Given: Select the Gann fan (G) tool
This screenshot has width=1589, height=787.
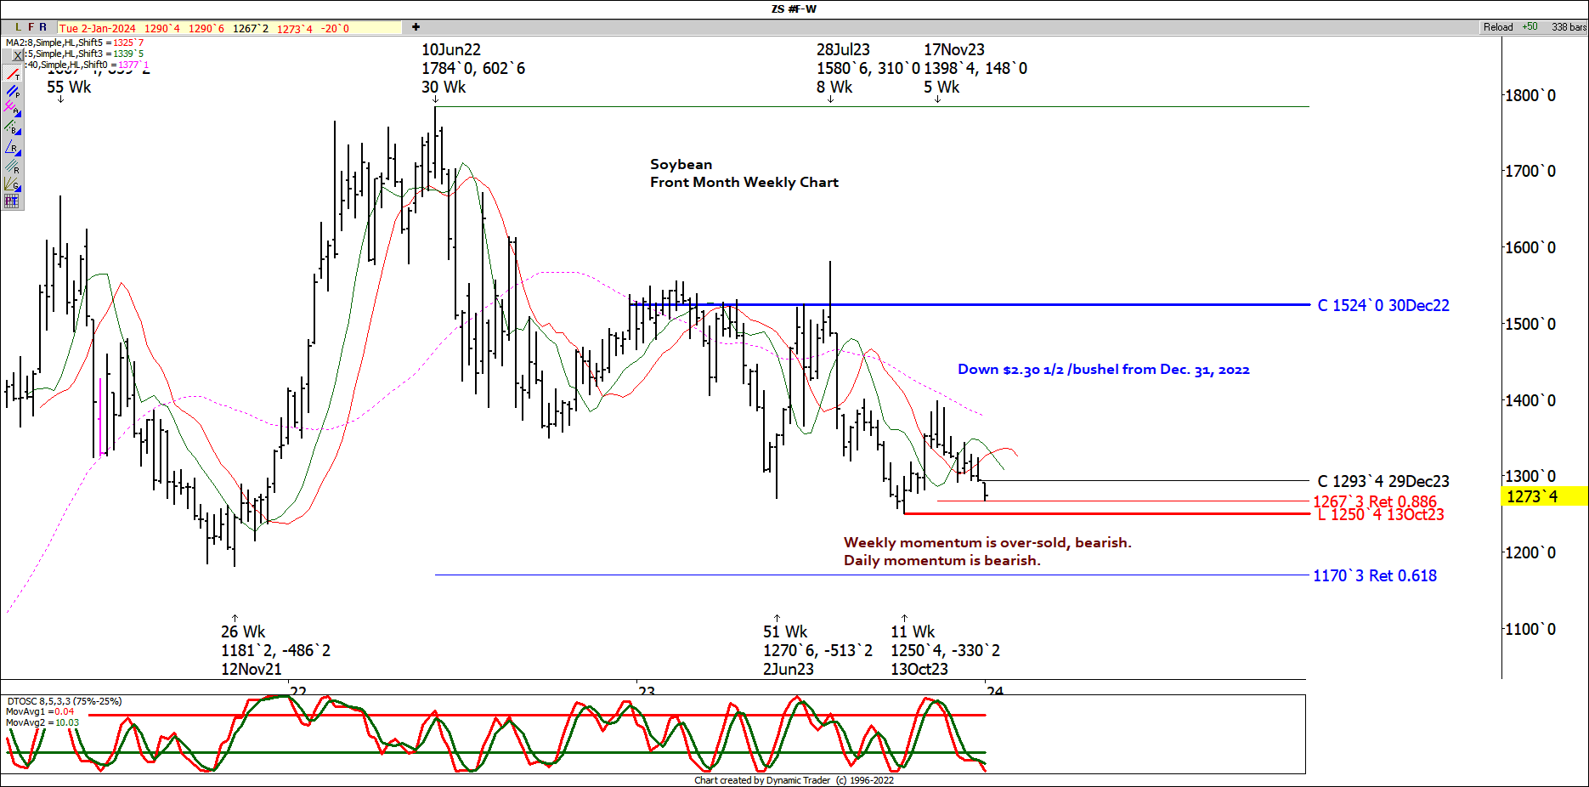Looking at the screenshot, I should click(12, 183).
